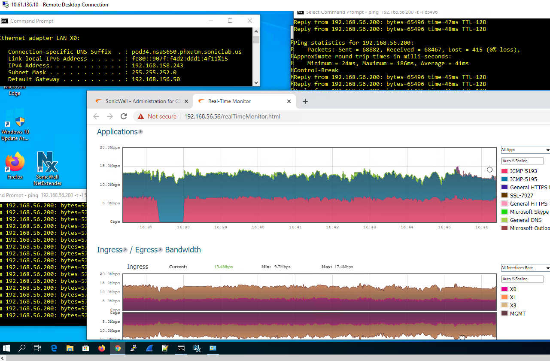Click the 16:41 time label on Applications chart
This screenshot has height=361, width=550.
295,228
